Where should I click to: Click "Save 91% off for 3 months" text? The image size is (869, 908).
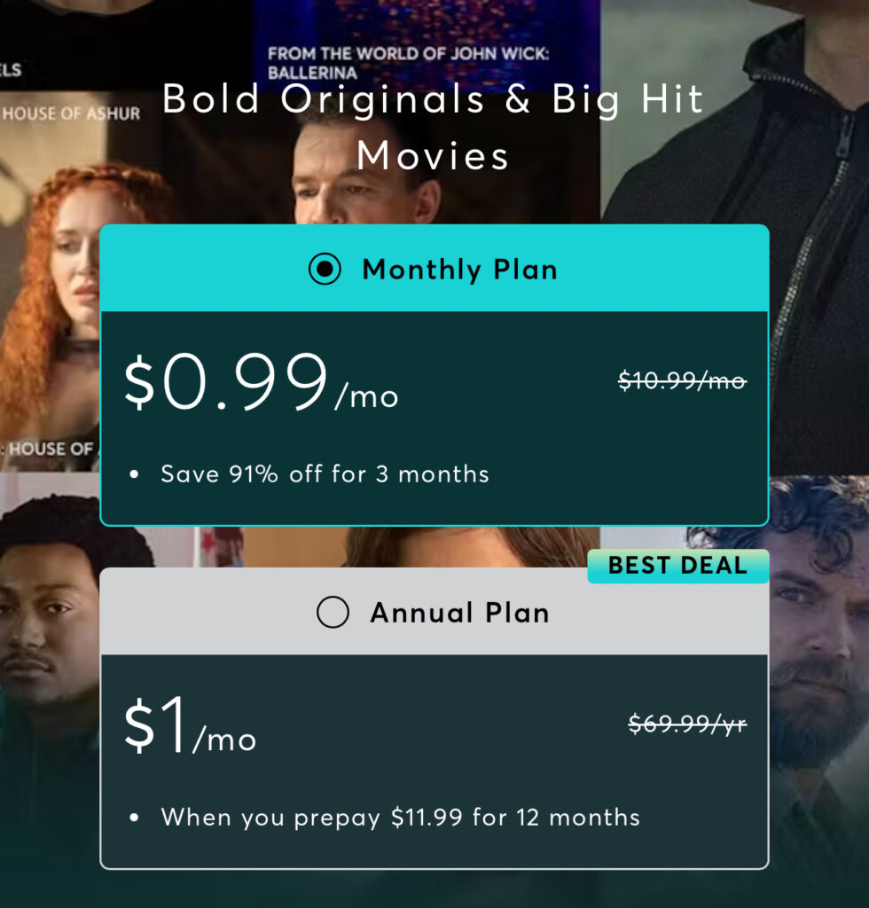pyautogui.click(x=325, y=474)
